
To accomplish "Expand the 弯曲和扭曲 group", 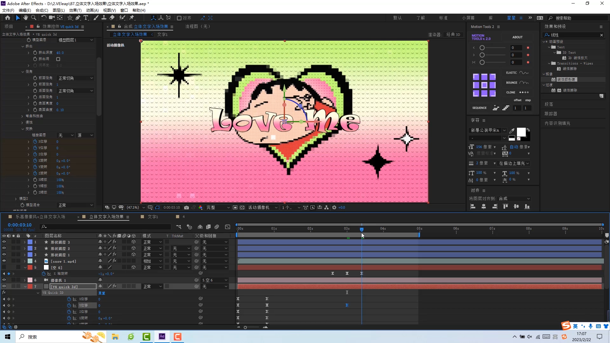I will (x=22, y=116).
